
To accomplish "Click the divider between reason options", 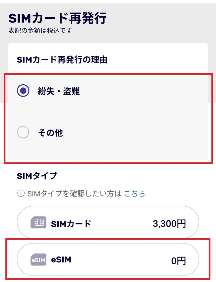I will point(119,116).
